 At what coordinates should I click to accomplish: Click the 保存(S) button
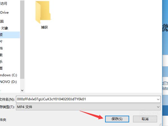[117, 119]
